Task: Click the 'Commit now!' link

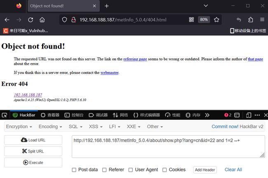Action: click(x=225, y=126)
